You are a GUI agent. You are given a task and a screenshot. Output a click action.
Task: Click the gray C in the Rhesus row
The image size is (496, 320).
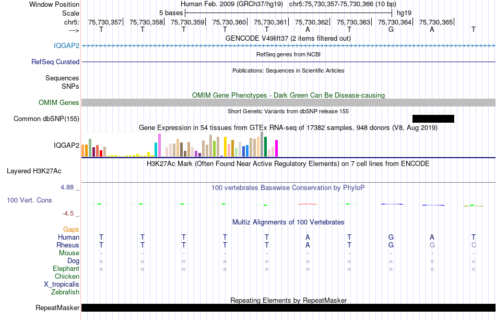474,245
